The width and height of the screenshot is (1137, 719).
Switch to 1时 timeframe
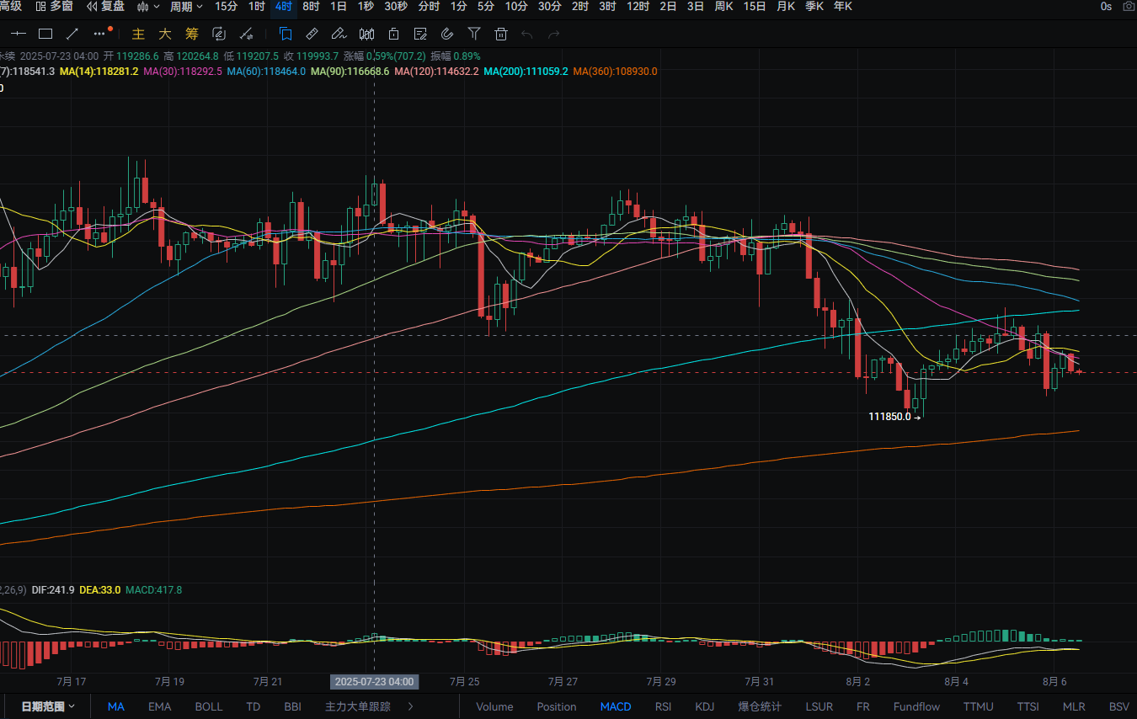(x=257, y=7)
